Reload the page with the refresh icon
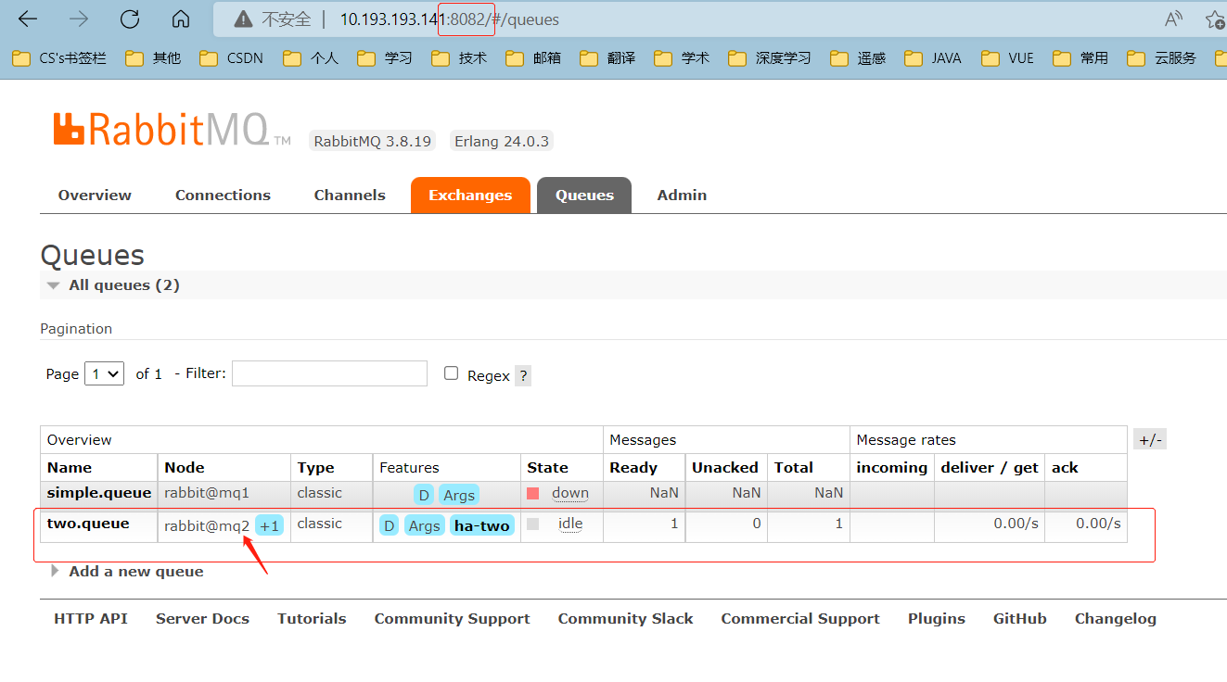Viewport: 1227px width, 682px height. click(x=130, y=19)
